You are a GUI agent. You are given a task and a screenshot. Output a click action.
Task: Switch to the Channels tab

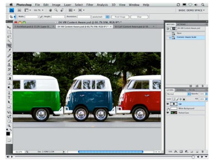coord(181,90)
